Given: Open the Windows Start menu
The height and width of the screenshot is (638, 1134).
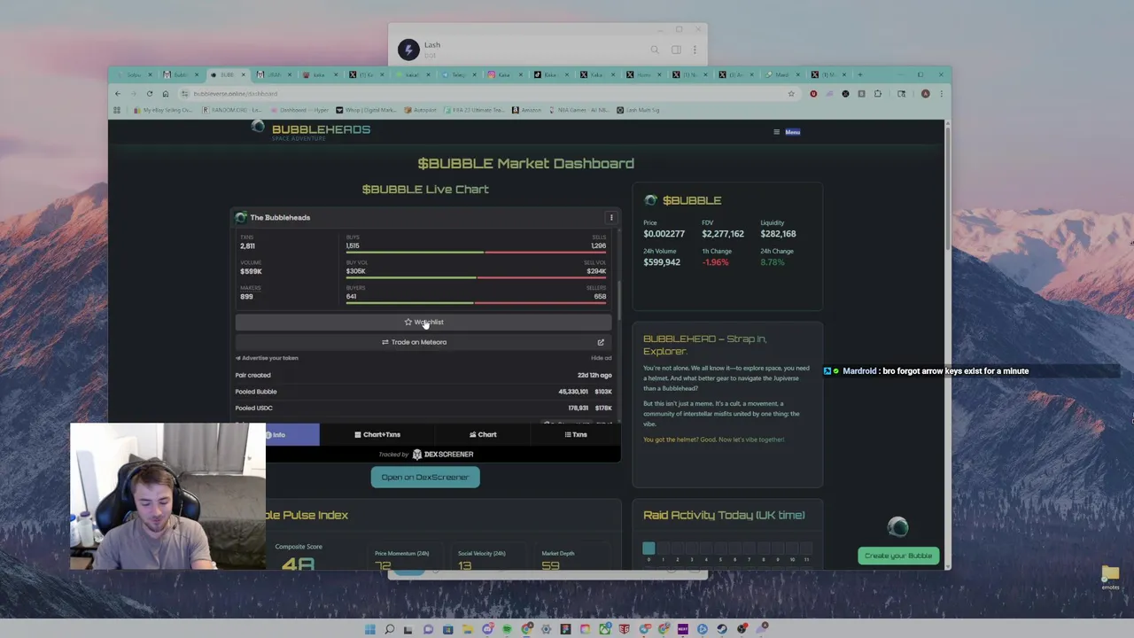Looking at the screenshot, I should (x=369, y=629).
